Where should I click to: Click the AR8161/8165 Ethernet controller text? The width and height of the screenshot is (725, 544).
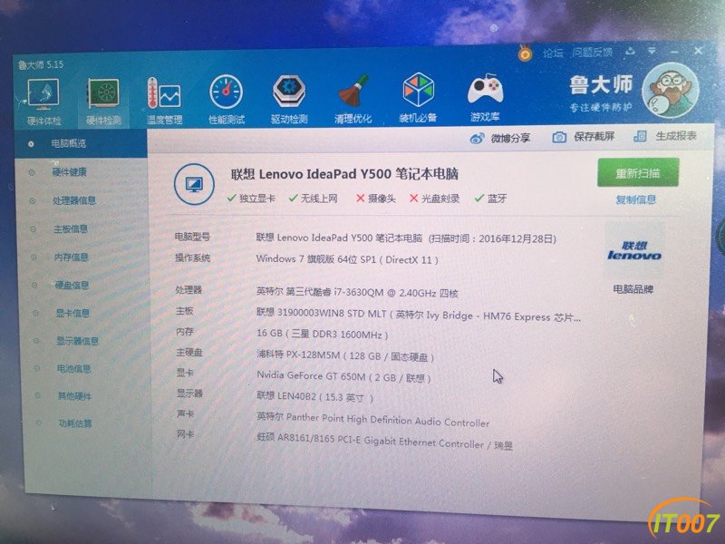pyautogui.click(x=384, y=442)
